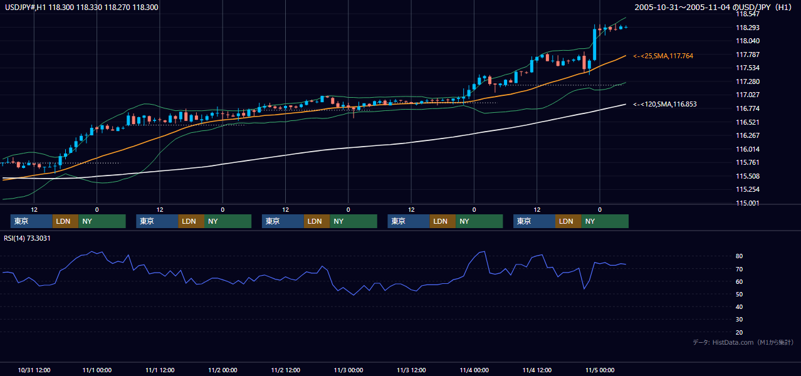This screenshot has height=376, width=801.
Task: Click the 115.508 price axis value
Action: (x=749, y=176)
